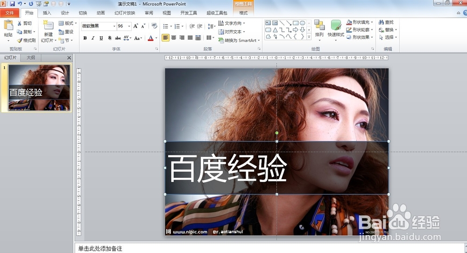Open the font name dropdown (微软雅黑)
This screenshot has height=253, width=467.
click(114, 26)
